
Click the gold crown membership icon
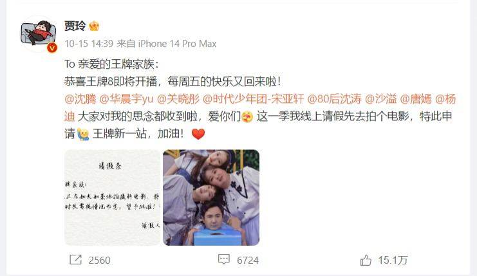tap(94, 26)
